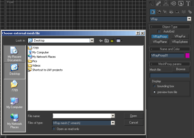Select the Shapes category icon
Viewport: 194px width, 138px height.
tap(159, 12)
